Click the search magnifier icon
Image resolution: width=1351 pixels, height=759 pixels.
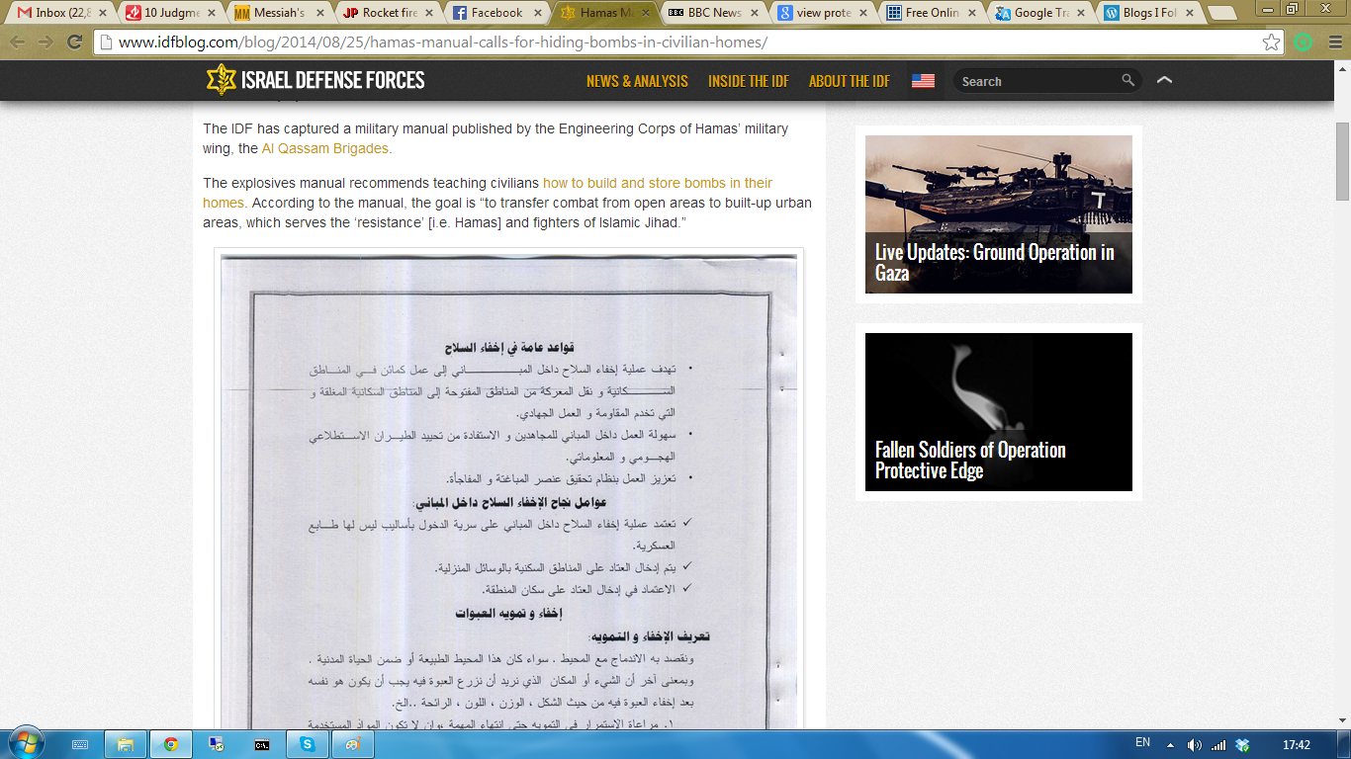[x=1127, y=81]
